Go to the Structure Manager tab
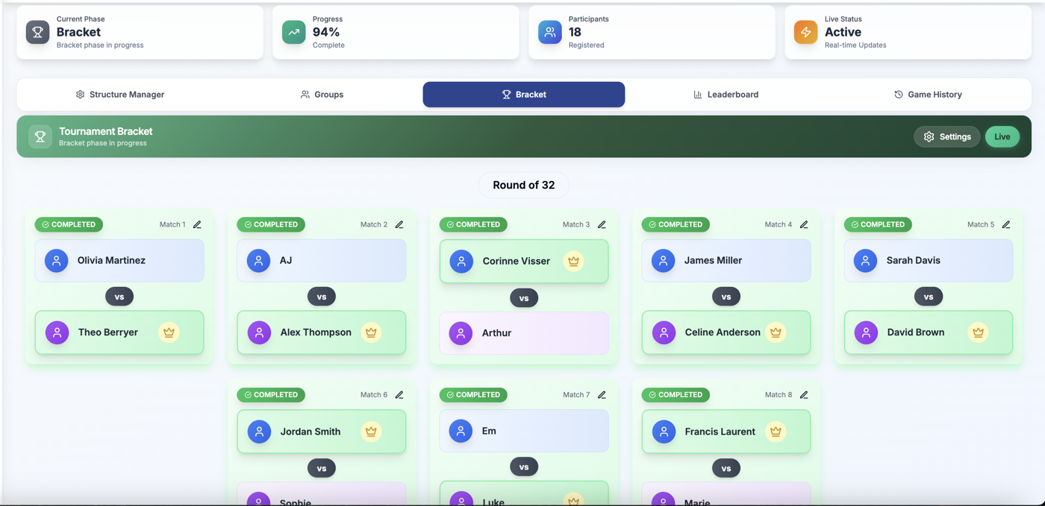The width and height of the screenshot is (1045, 506). [119, 95]
